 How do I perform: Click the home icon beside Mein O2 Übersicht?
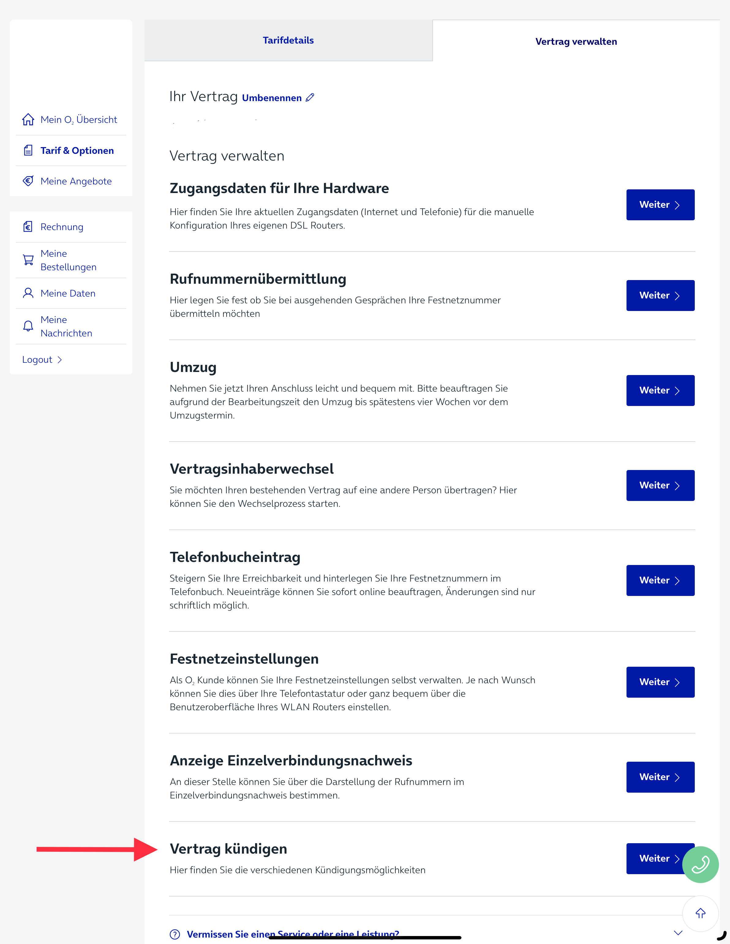pyautogui.click(x=28, y=119)
